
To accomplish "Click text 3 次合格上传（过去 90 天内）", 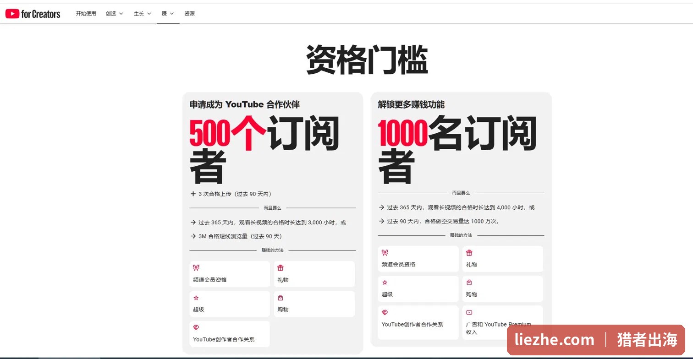I will (x=235, y=194).
